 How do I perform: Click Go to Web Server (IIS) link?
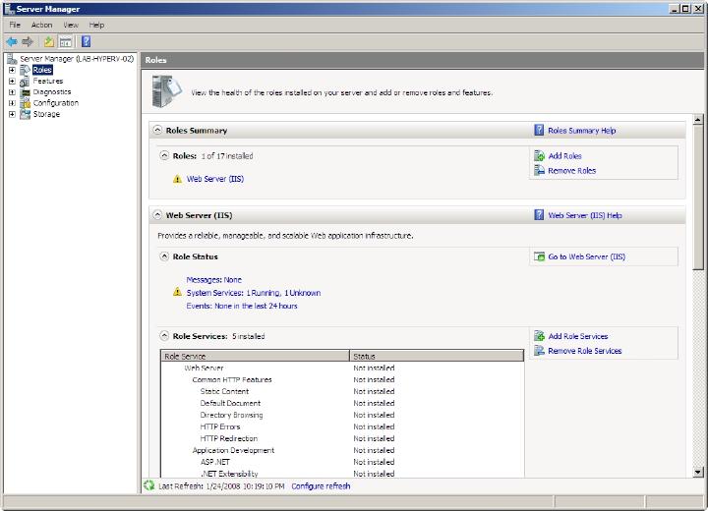click(x=586, y=256)
